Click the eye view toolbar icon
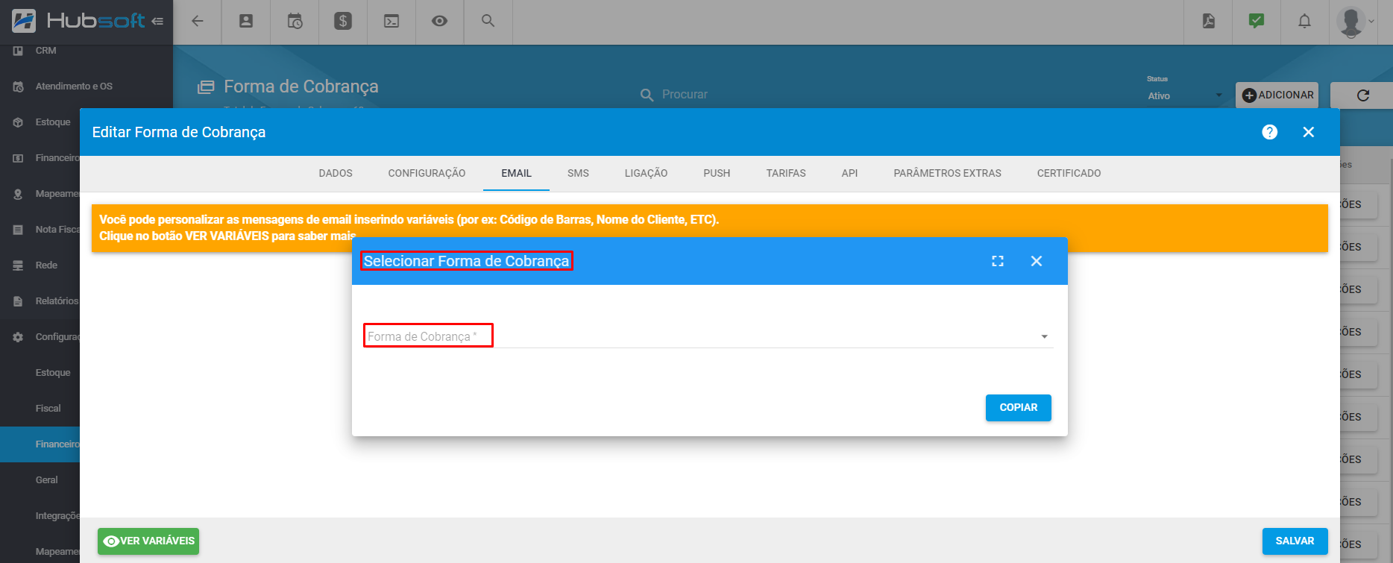The image size is (1393, 563). tap(440, 21)
